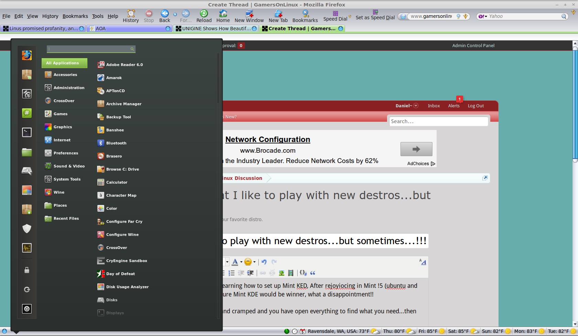Click the Home toolbar button in Firefox

click(x=223, y=16)
